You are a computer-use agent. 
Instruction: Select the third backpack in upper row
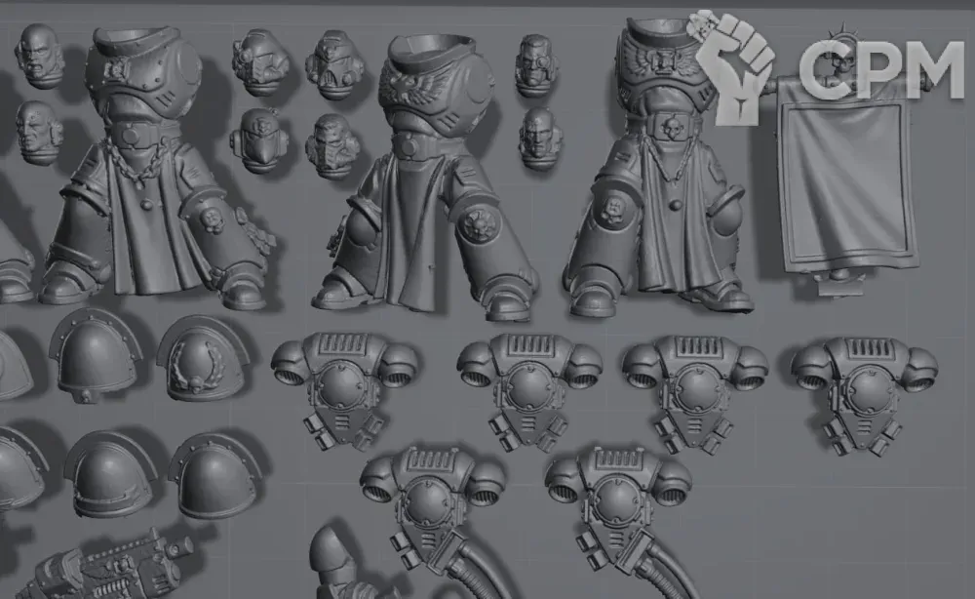[x=694, y=387]
